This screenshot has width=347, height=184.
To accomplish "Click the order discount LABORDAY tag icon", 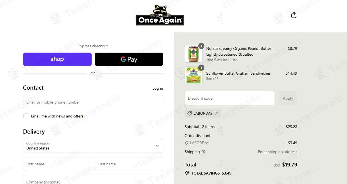I will (187, 143).
